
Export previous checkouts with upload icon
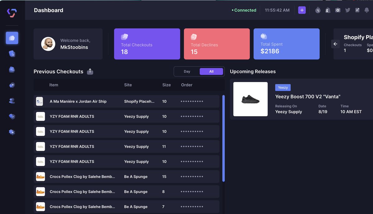[x=90, y=72]
